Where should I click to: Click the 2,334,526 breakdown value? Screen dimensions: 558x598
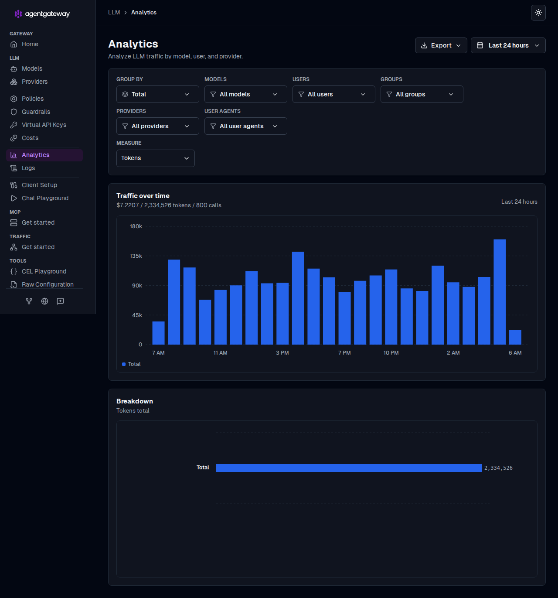pos(498,468)
